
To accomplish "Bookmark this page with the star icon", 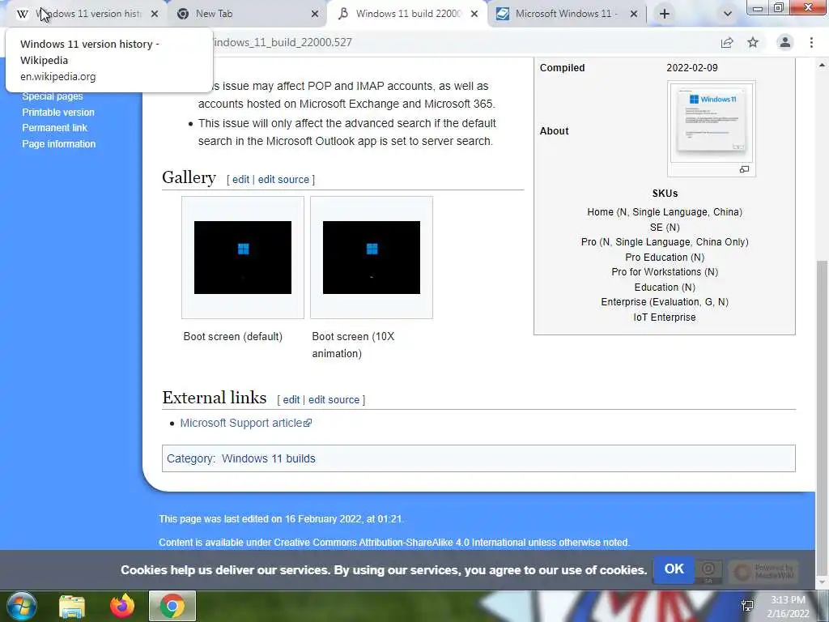I will (753, 42).
